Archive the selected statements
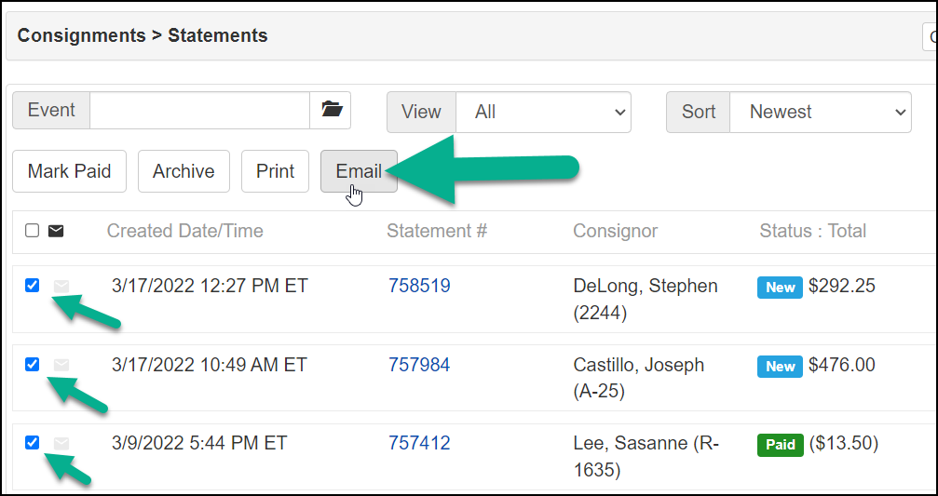The image size is (938, 496). coord(184,171)
